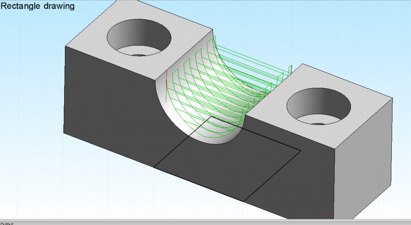
Task: Select the right cylindrical hole
Action: pos(319,106)
